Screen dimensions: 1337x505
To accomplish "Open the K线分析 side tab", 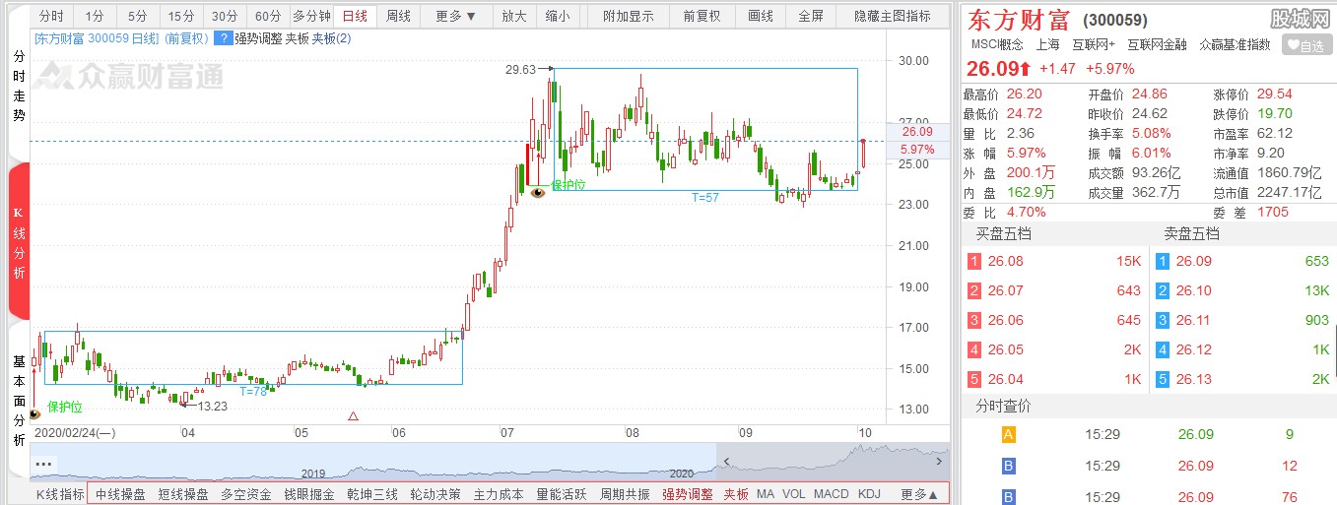I will coord(19,242).
